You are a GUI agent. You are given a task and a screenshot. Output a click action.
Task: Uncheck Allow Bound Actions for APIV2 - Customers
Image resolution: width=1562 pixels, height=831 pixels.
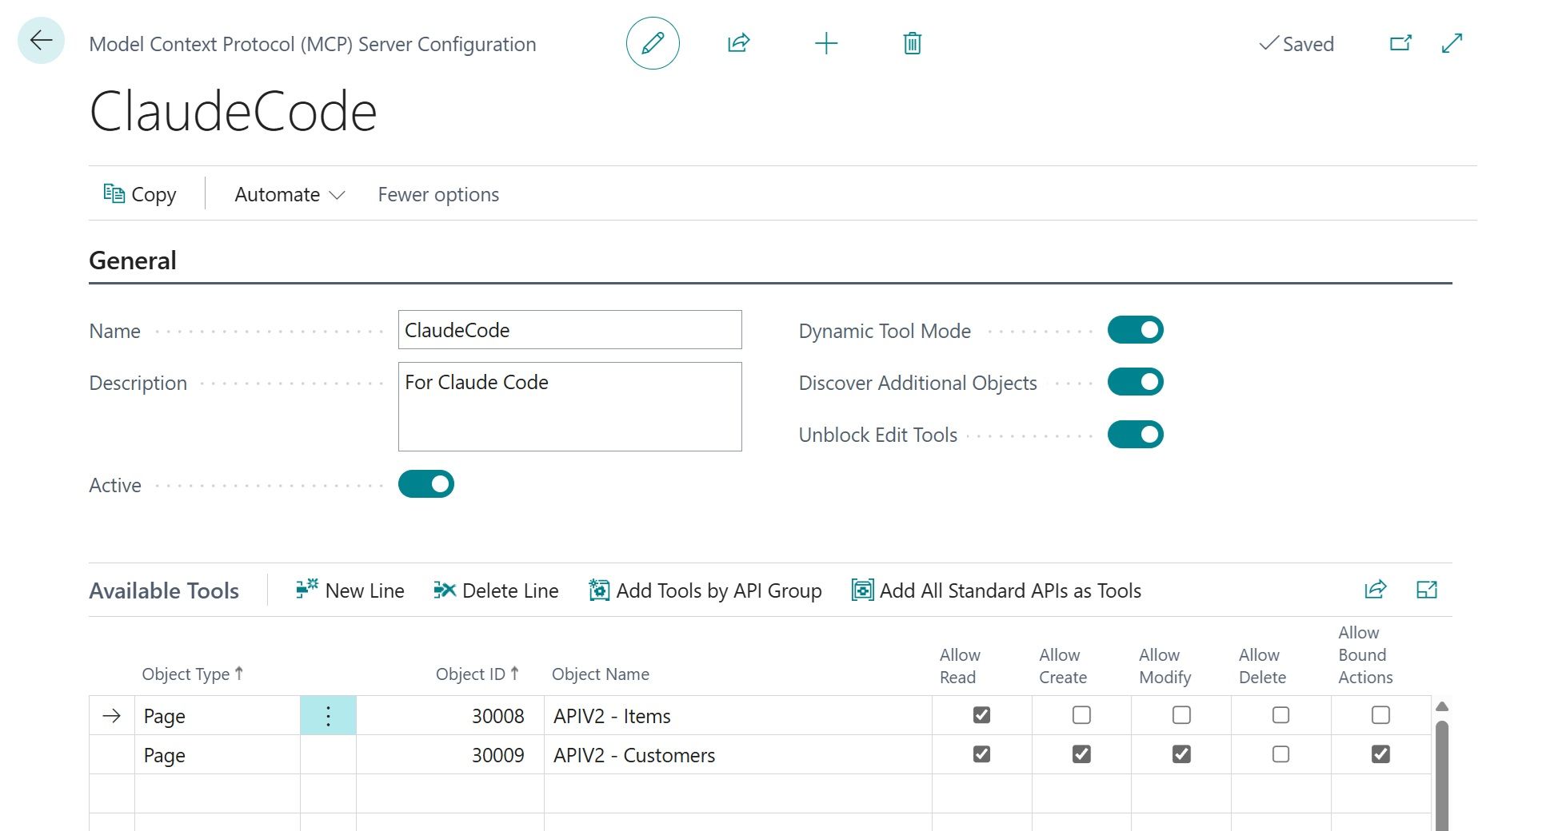tap(1380, 754)
